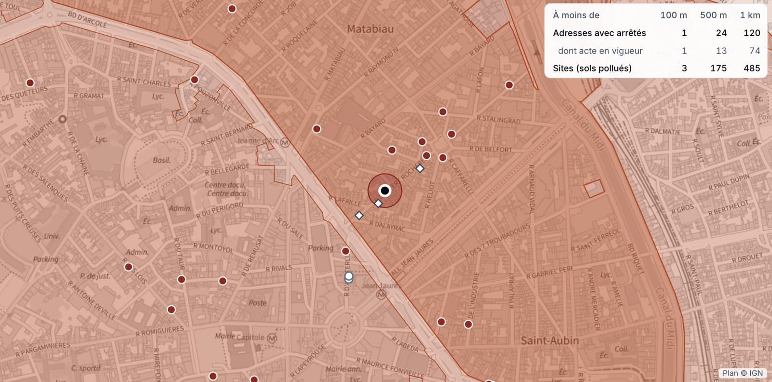The height and width of the screenshot is (382, 772).
Task: Click the value 120 in the table
Action: [752, 33]
